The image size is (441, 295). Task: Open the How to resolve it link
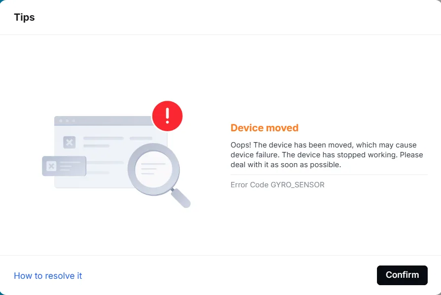click(48, 276)
